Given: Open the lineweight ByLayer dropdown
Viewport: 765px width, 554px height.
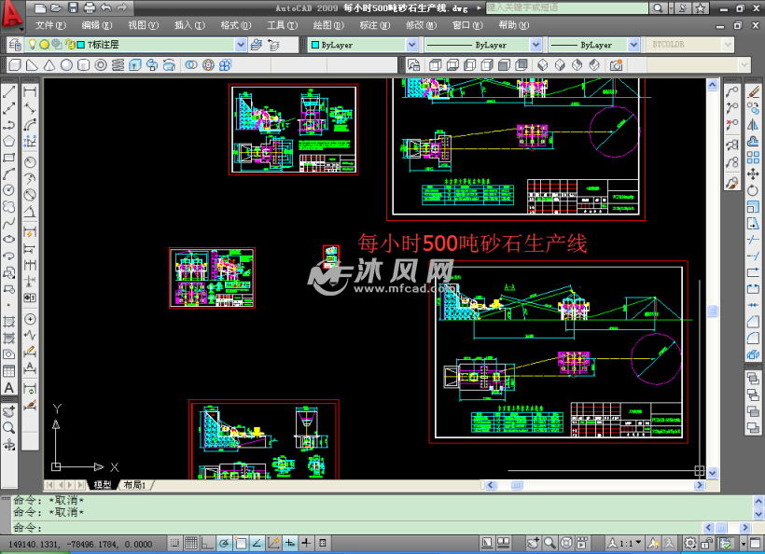Looking at the screenshot, I should (633, 45).
